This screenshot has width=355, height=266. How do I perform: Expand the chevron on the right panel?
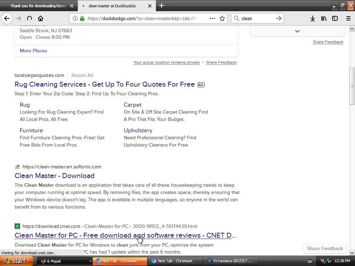(297, 31)
